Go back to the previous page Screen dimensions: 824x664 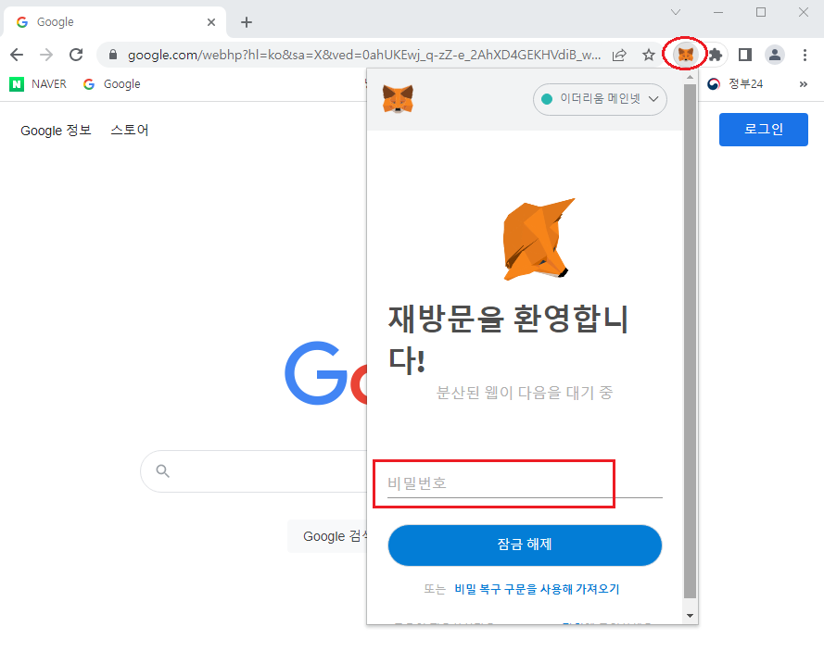[x=17, y=55]
